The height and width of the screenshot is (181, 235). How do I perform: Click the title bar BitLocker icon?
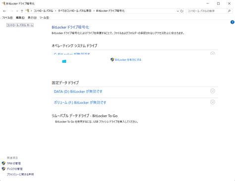[3, 3]
